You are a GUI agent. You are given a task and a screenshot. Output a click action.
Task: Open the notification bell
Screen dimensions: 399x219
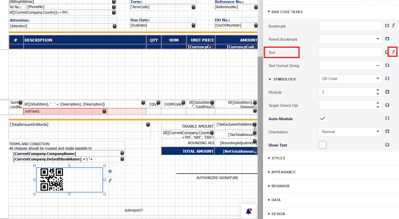pyautogui.click(x=249, y=212)
